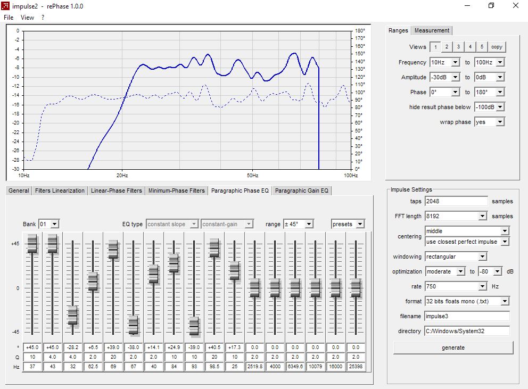Switch to the General tab
Screen dimensions: 528x389
[x=19, y=191]
